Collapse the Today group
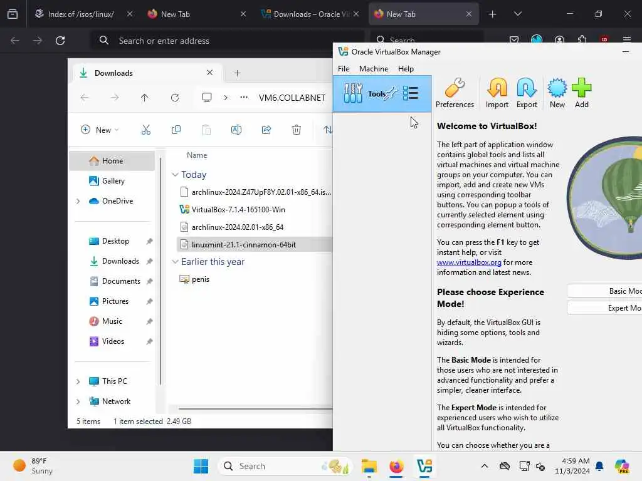The width and height of the screenshot is (642, 481). coord(176,175)
